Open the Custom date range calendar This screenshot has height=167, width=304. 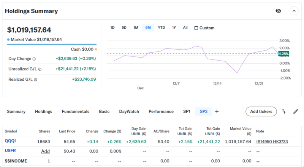pyautogui.click(x=204, y=28)
